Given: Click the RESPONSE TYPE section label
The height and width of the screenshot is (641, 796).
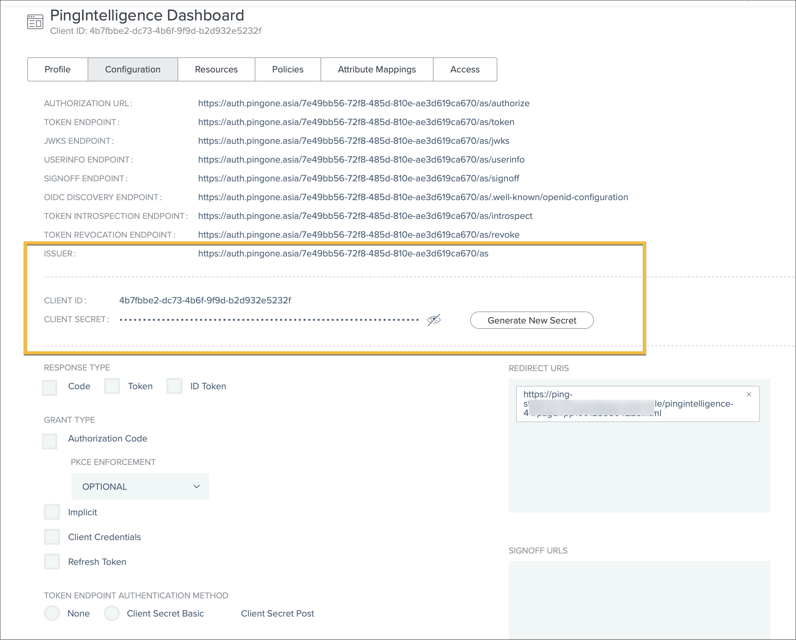Looking at the screenshot, I should point(77,368).
